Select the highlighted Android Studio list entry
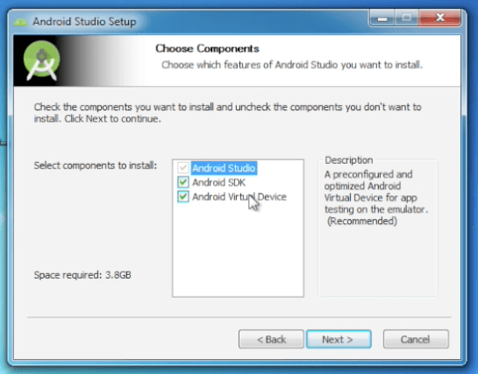 click(224, 168)
